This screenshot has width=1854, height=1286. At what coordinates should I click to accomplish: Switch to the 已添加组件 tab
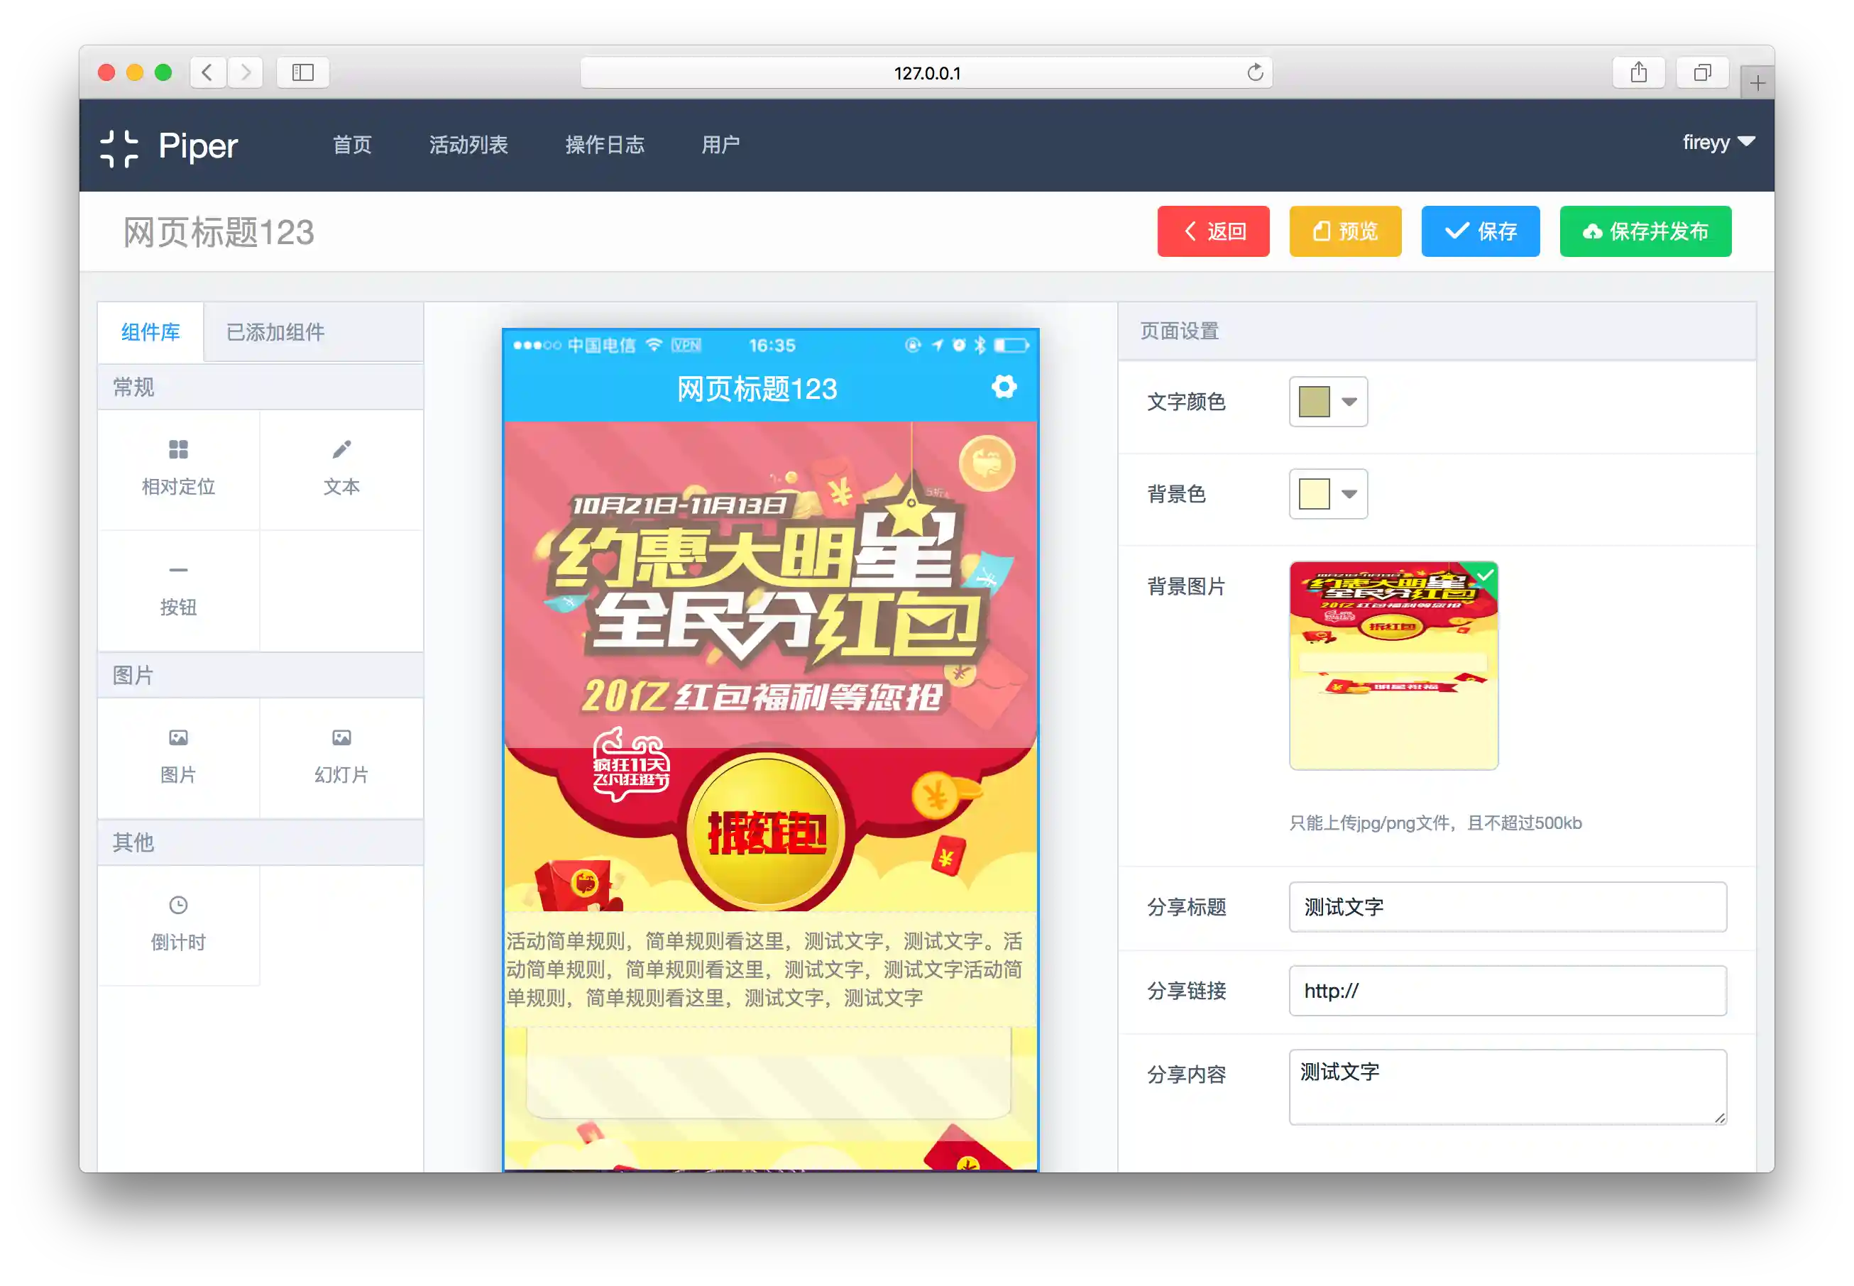[275, 332]
